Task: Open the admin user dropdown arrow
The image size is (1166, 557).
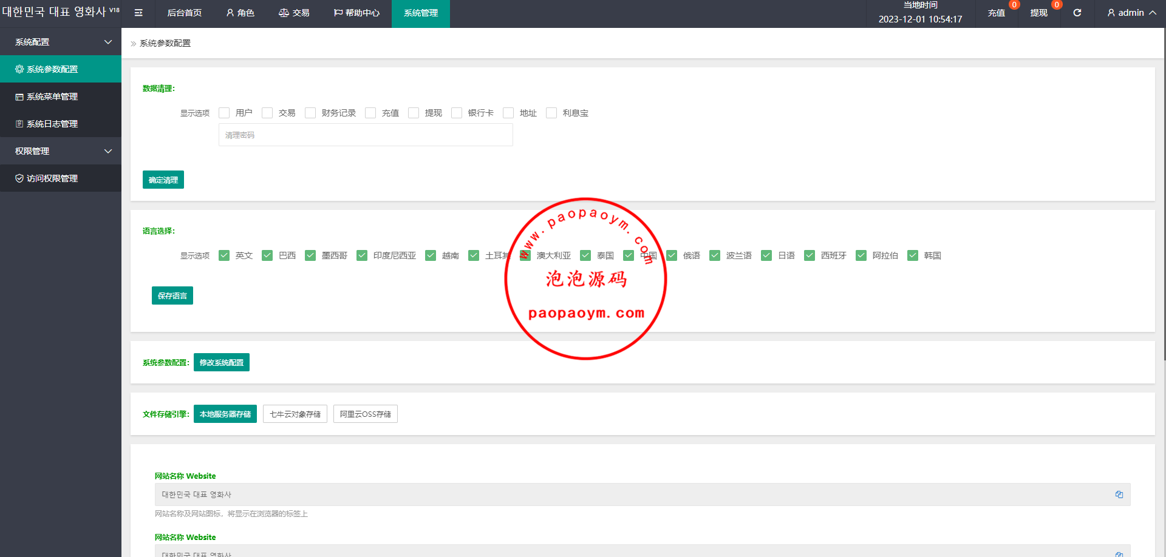Action: 1153,13
